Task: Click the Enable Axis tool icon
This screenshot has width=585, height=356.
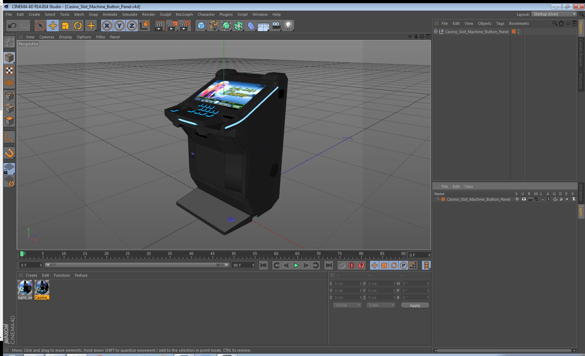Action: pos(9,137)
